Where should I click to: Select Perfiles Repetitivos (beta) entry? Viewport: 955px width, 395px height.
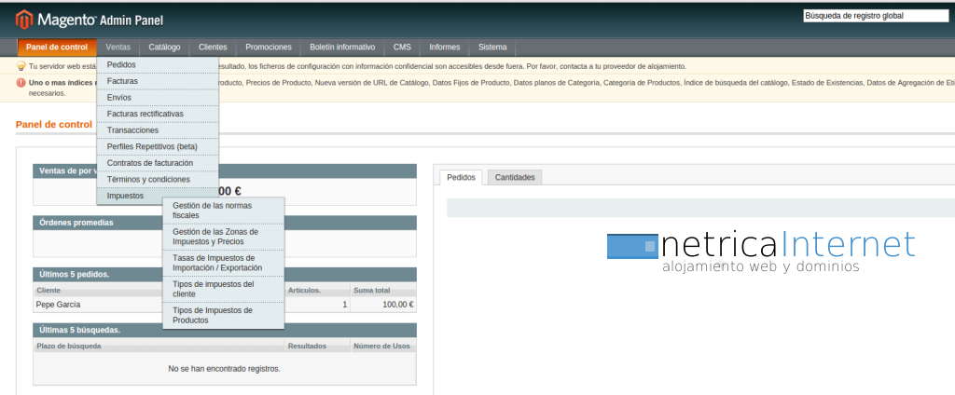coord(157,146)
